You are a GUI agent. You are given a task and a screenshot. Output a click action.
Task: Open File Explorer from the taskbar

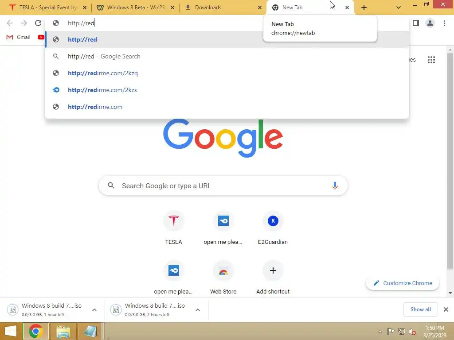click(x=63, y=331)
